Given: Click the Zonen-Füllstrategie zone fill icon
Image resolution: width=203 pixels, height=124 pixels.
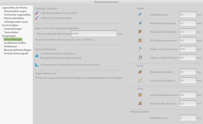Looking at the screenshot, I should (x=37, y=56).
